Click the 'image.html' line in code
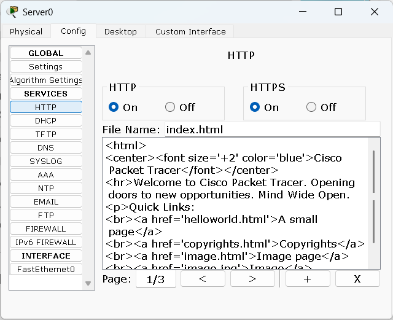 227,256
